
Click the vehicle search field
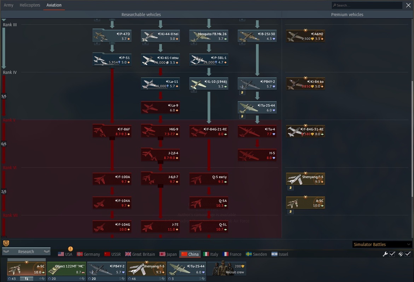point(367,5)
